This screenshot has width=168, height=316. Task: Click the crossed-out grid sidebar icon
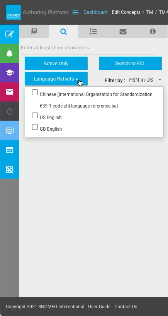click(10, 169)
